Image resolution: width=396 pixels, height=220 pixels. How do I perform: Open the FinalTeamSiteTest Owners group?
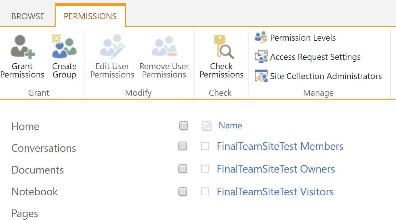pyautogui.click(x=276, y=169)
